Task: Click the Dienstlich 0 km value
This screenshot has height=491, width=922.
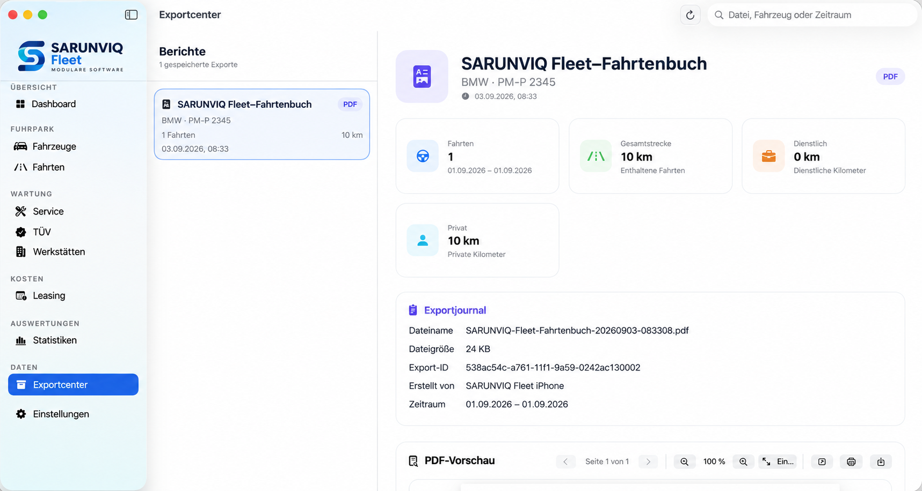Action: [807, 157]
